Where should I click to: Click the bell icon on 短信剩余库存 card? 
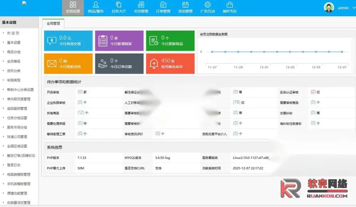pyautogui.click(x=154, y=64)
